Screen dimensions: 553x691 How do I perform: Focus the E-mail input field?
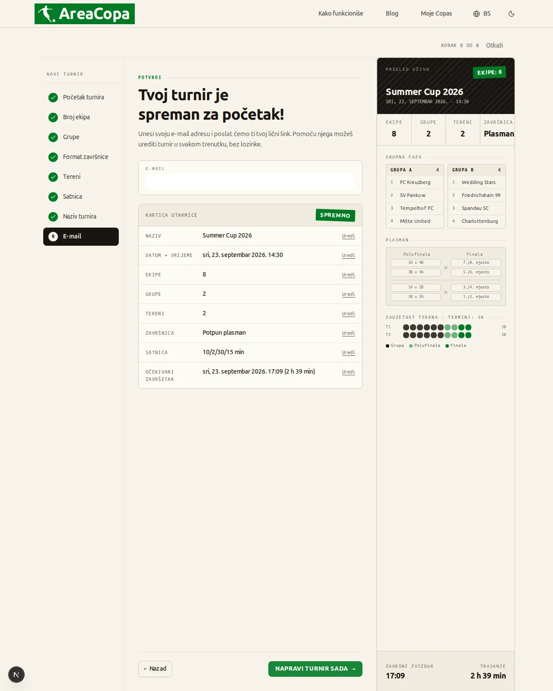pyautogui.click(x=250, y=182)
